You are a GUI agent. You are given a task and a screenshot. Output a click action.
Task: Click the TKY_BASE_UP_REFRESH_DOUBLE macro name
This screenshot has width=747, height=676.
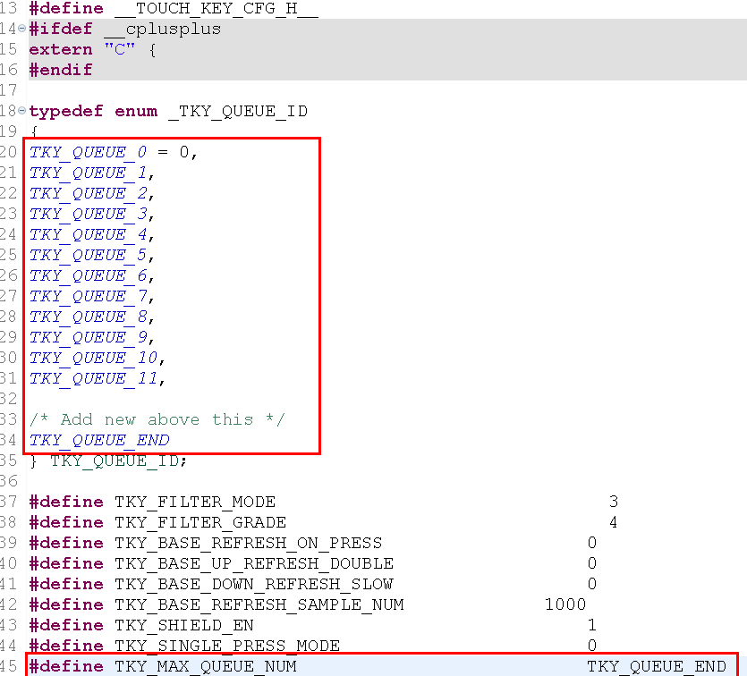tap(254, 563)
